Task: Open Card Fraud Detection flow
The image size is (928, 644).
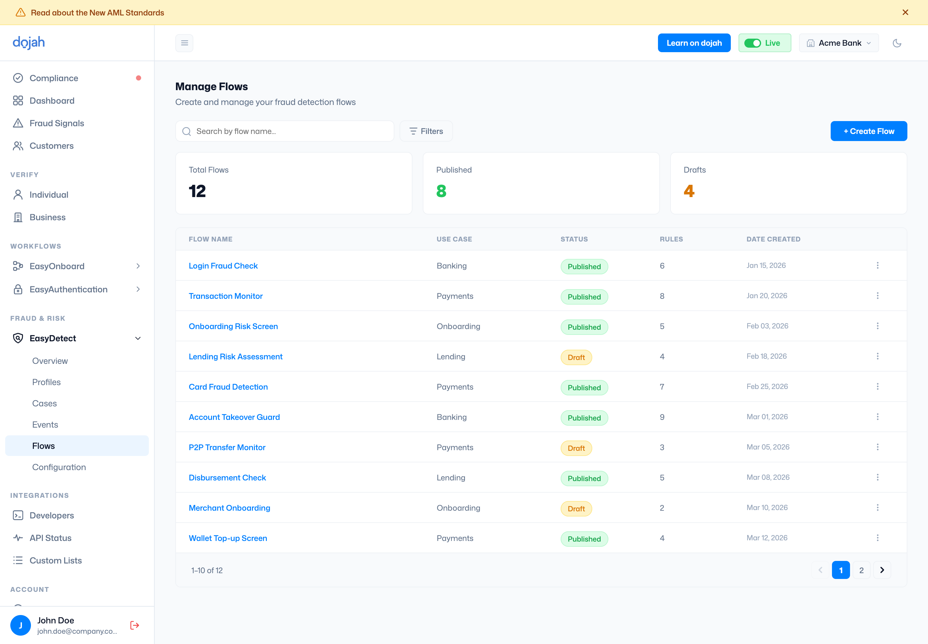Action: point(228,387)
